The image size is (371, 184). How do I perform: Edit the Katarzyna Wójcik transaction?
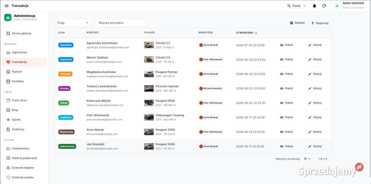pos(315,103)
